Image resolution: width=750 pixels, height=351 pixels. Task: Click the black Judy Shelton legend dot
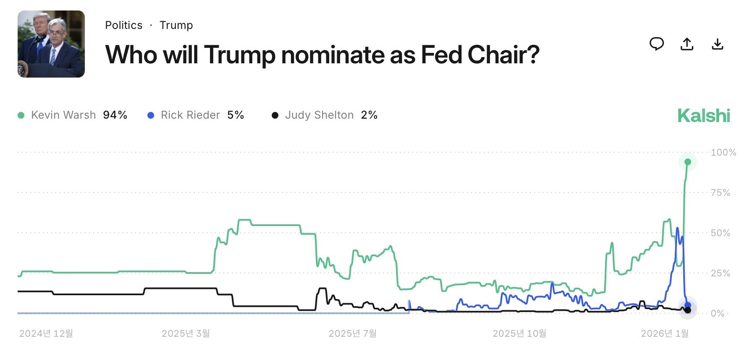(275, 115)
